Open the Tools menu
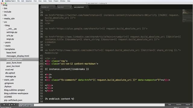 [50, 1]
